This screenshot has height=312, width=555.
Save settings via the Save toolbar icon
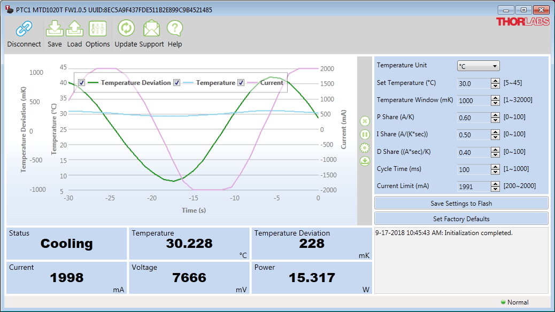(x=55, y=29)
